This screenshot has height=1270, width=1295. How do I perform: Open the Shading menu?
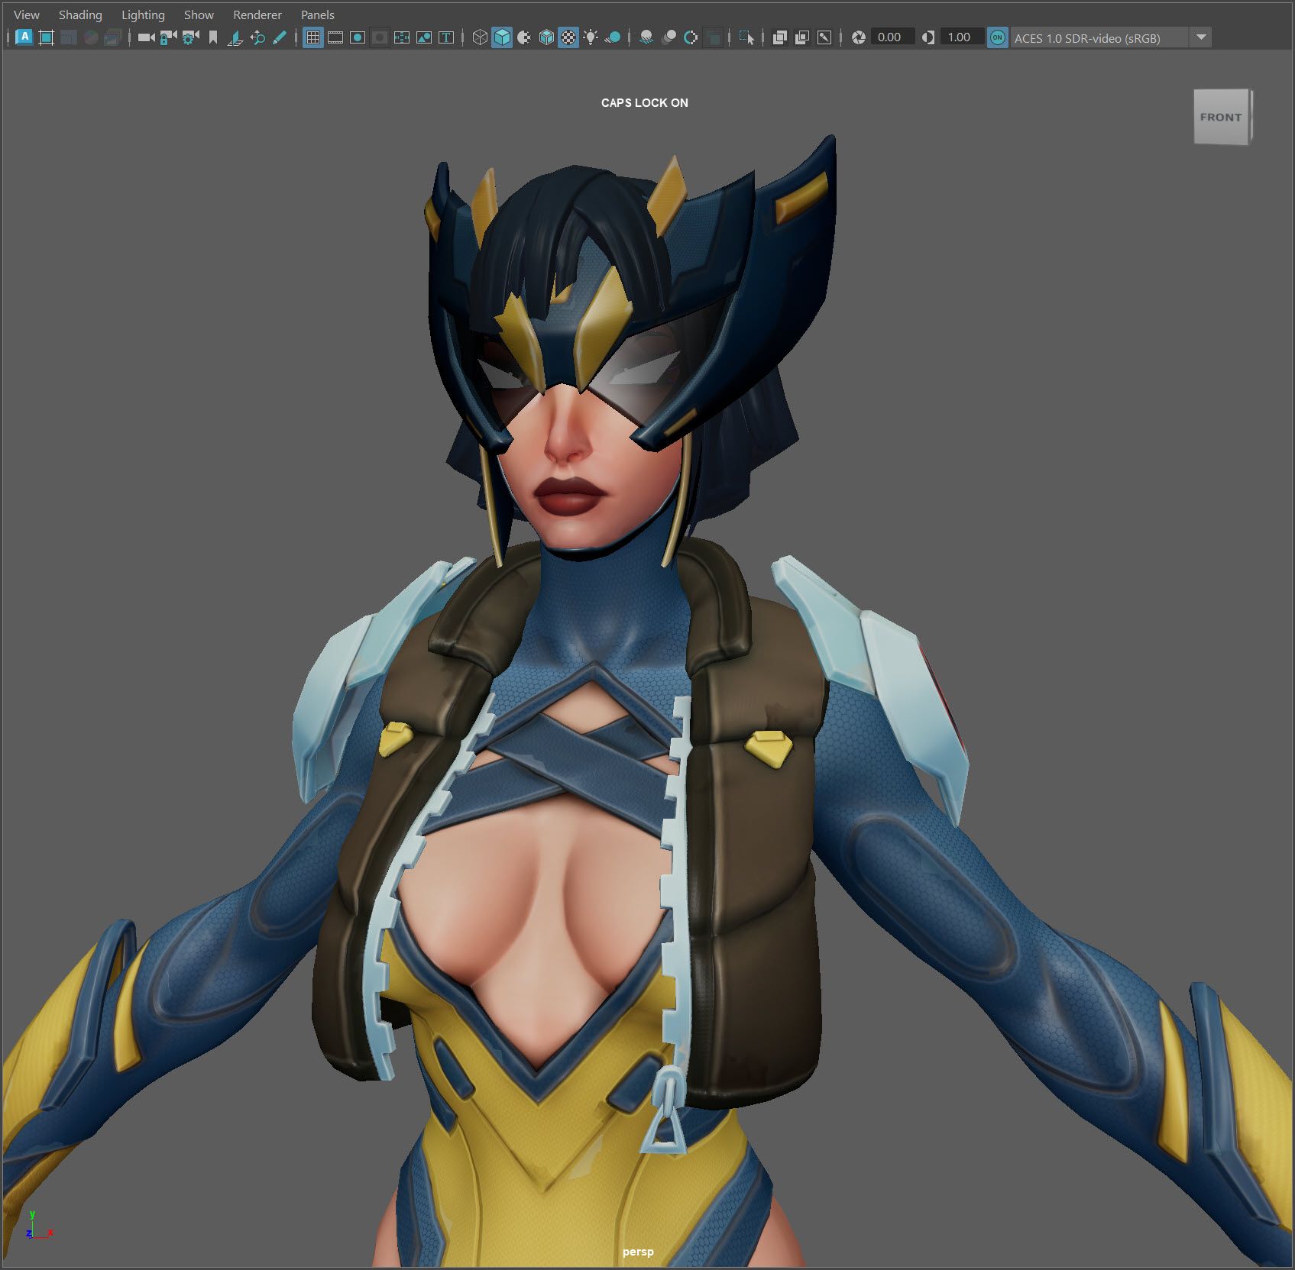(x=80, y=15)
